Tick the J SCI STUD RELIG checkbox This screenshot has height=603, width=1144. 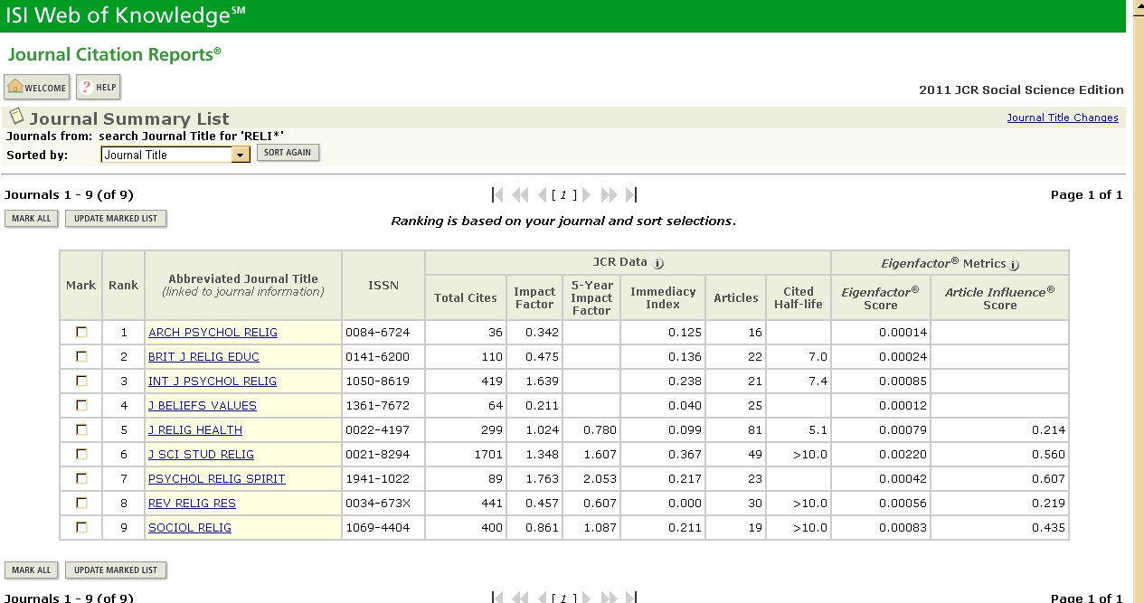point(81,455)
